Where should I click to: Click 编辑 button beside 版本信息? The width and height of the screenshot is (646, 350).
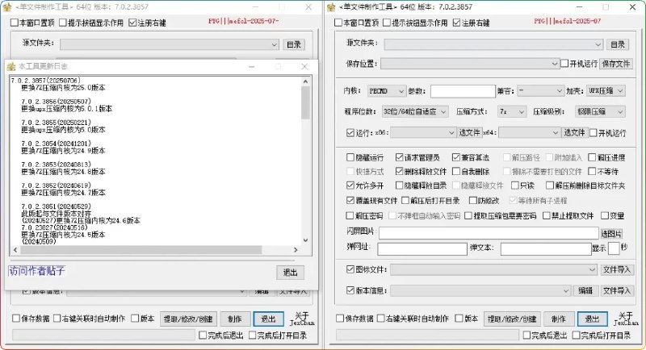tap(585, 290)
